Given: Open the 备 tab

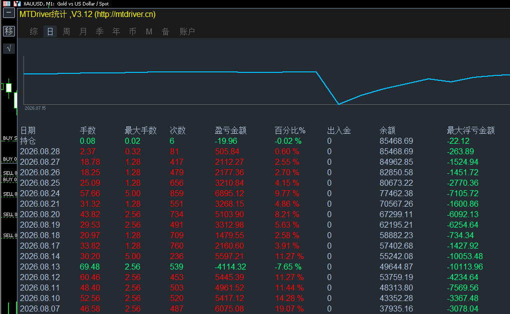Looking at the screenshot, I should coord(165,31).
